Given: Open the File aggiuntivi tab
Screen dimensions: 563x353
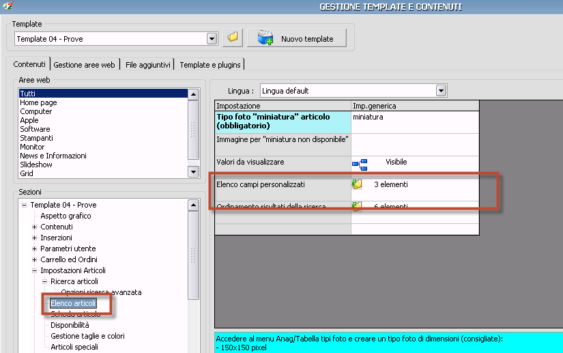Looking at the screenshot, I should tap(147, 65).
